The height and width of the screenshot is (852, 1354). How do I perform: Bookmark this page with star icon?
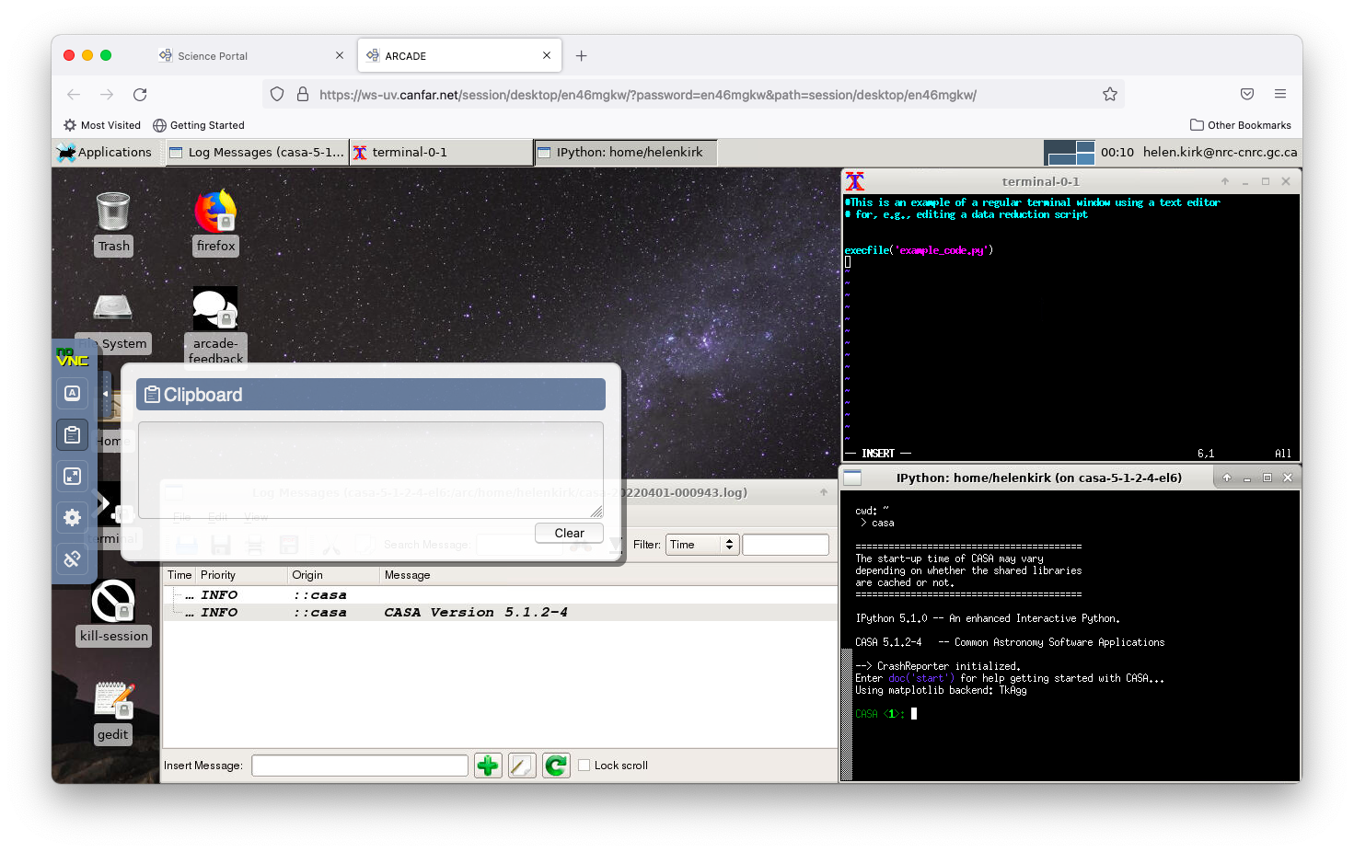(x=1110, y=95)
